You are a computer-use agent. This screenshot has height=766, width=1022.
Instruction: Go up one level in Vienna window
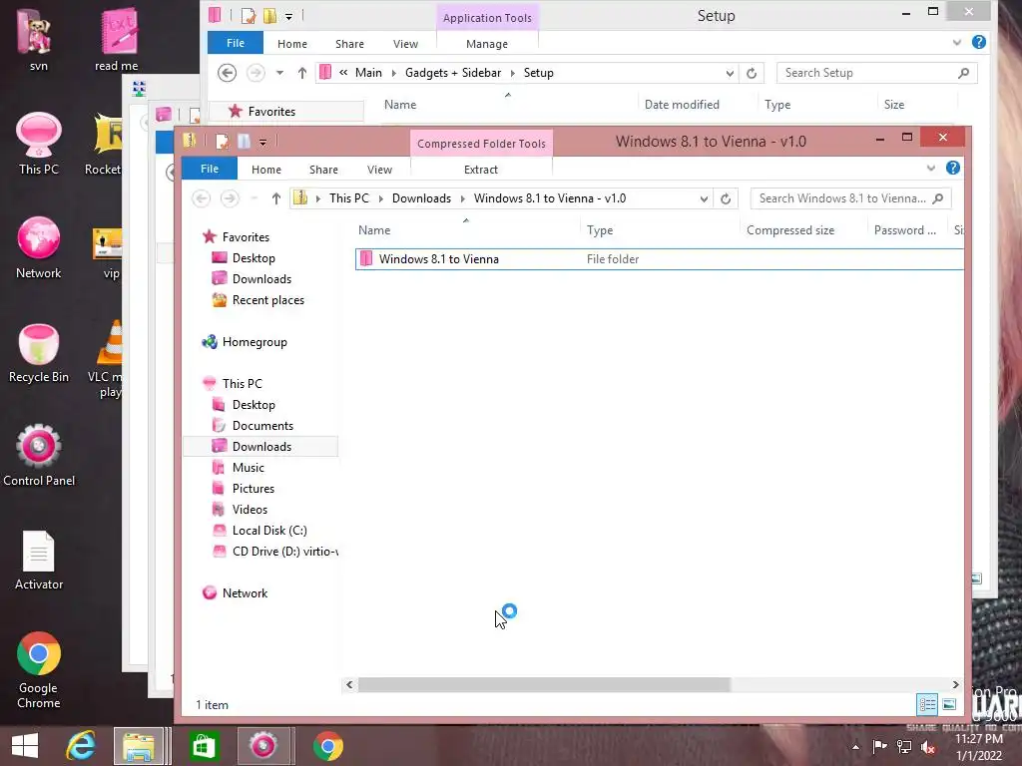click(276, 198)
